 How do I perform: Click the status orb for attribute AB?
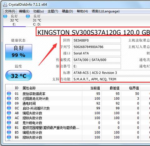point(9,113)
